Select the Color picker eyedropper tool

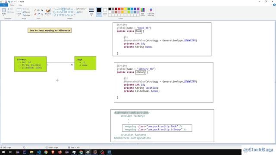(x=38, y=14)
